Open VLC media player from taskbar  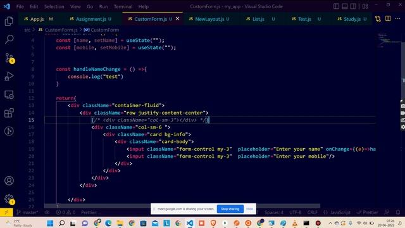click(x=295, y=223)
